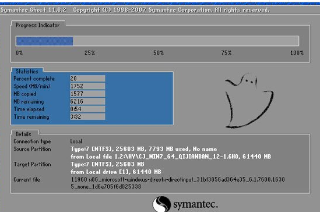Select the Details panel title

pos(23,134)
